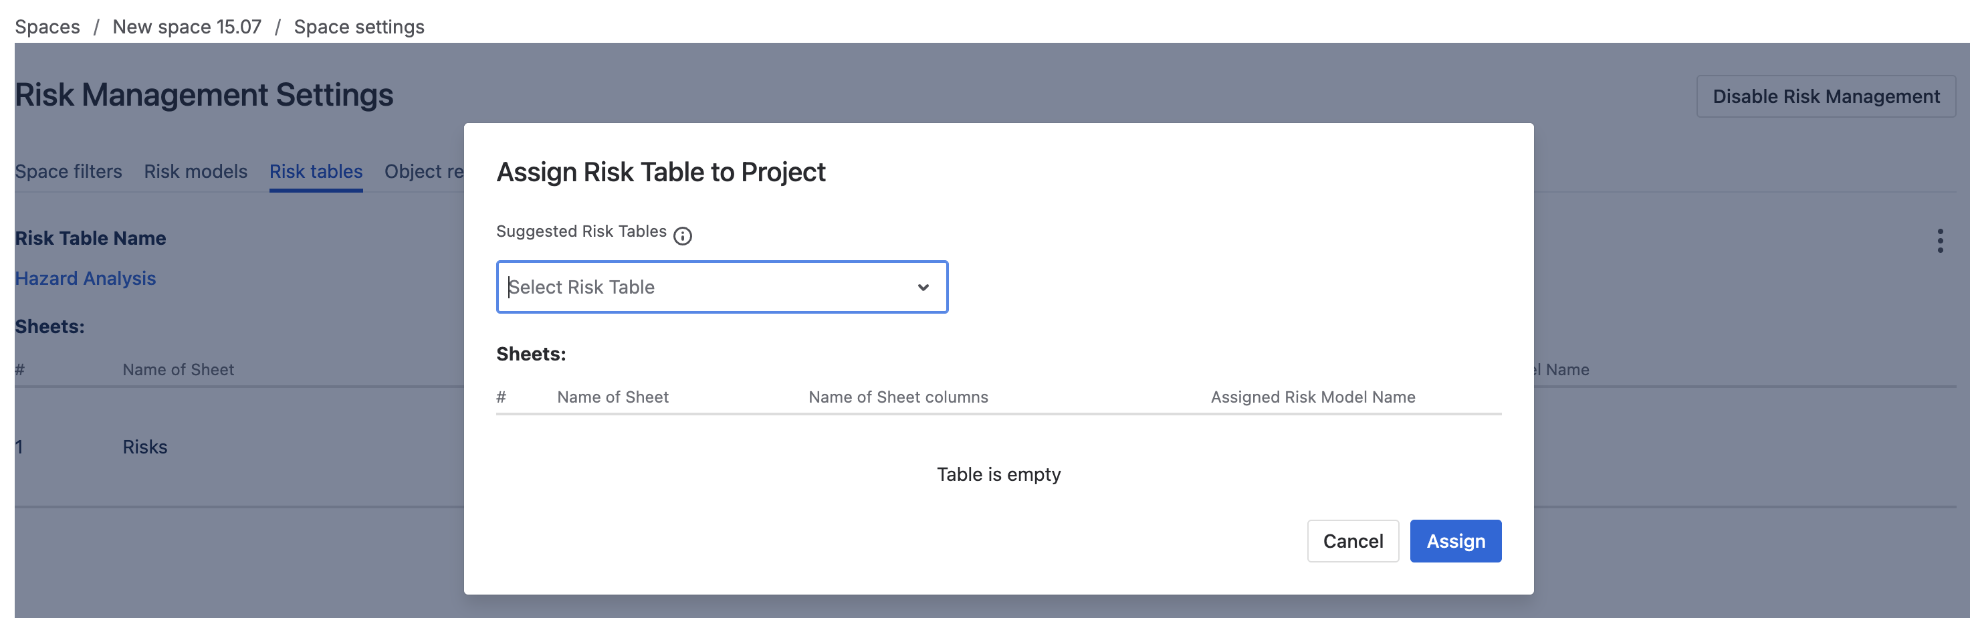Viewport: 1970px width, 618px height.
Task: Open New space 15.07 breadcrumb
Action: pos(187,27)
